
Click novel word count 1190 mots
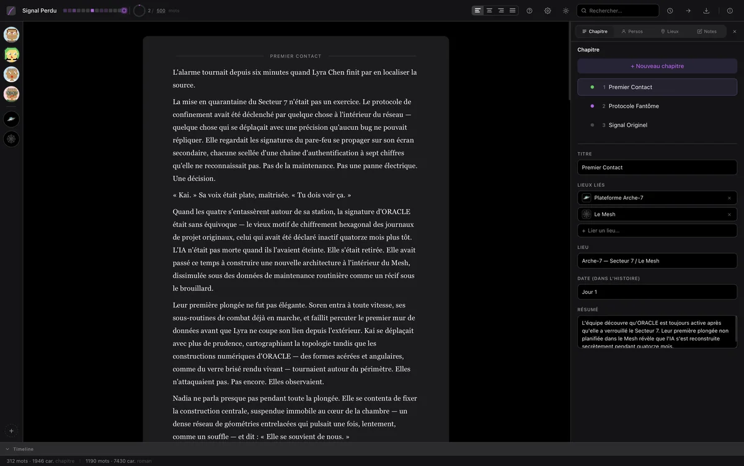coord(97,461)
